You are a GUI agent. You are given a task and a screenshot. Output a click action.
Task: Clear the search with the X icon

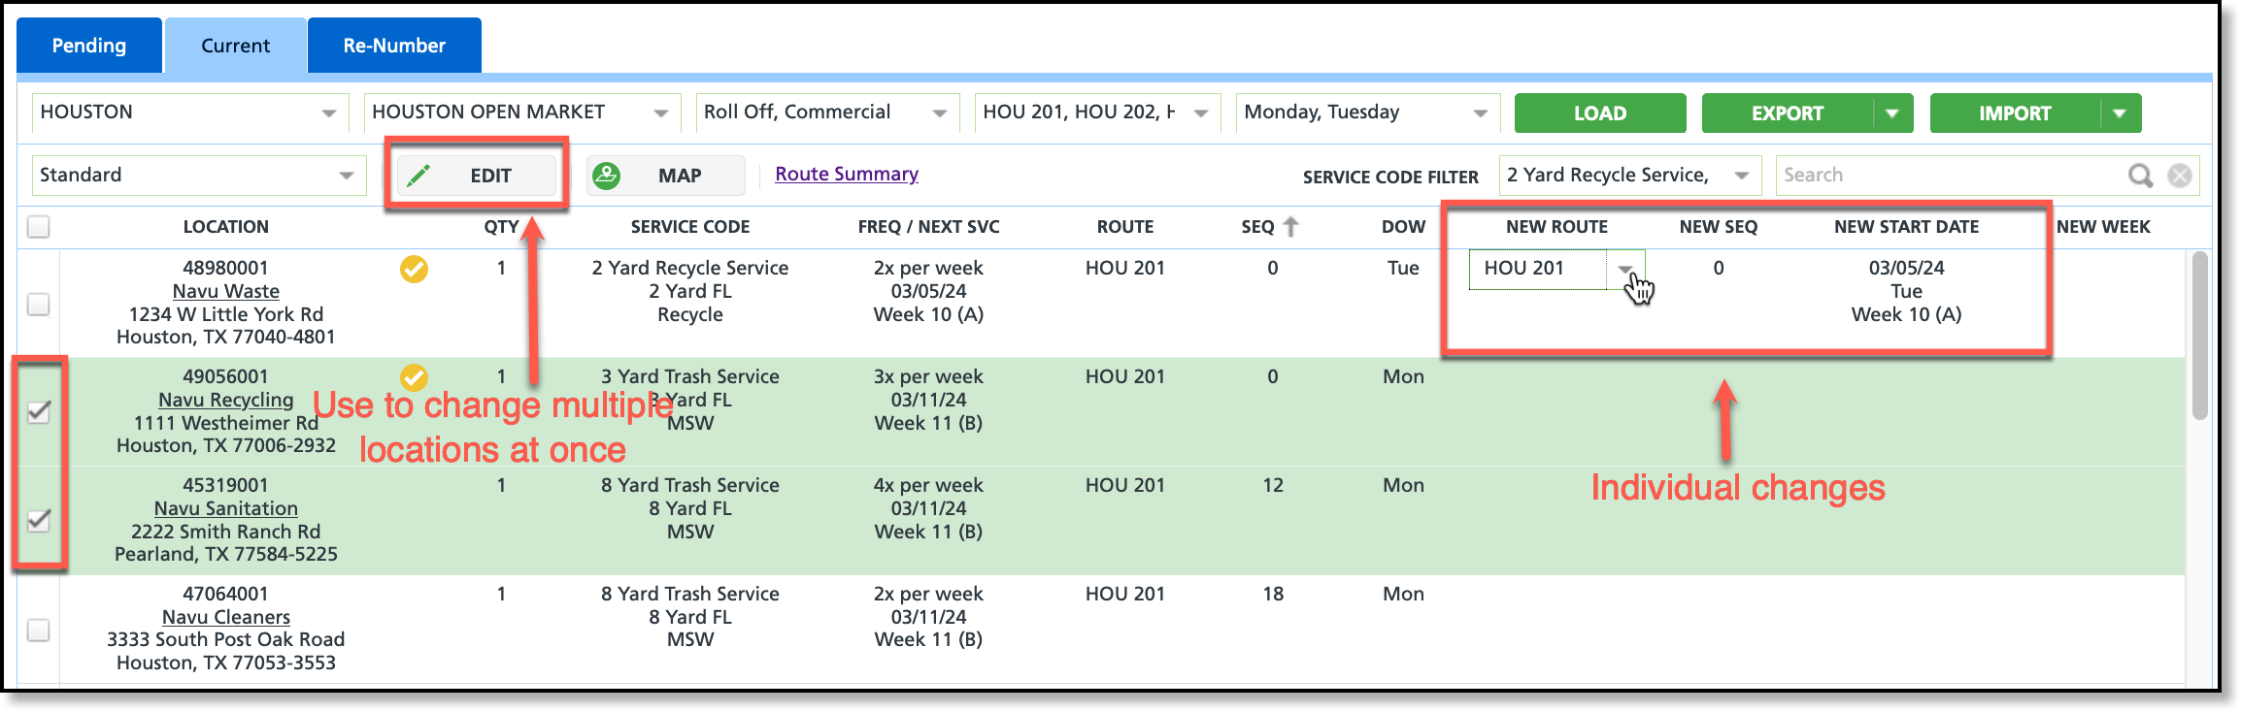pos(2180,176)
